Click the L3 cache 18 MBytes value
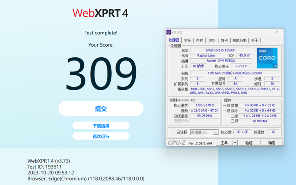 pos(260,121)
